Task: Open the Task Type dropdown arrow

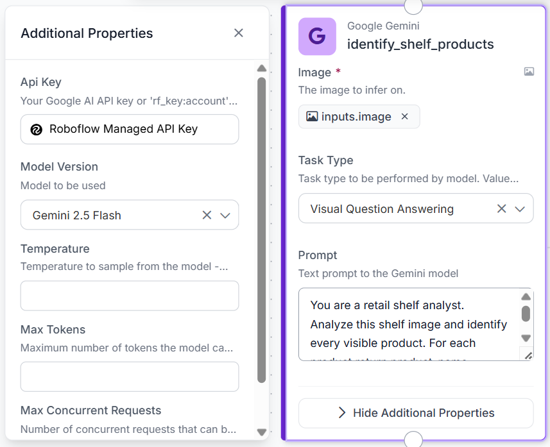Action: click(x=520, y=209)
